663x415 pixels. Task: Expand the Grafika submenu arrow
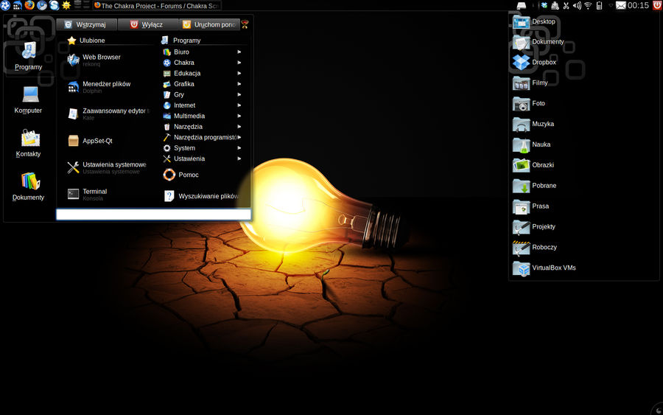[239, 84]
